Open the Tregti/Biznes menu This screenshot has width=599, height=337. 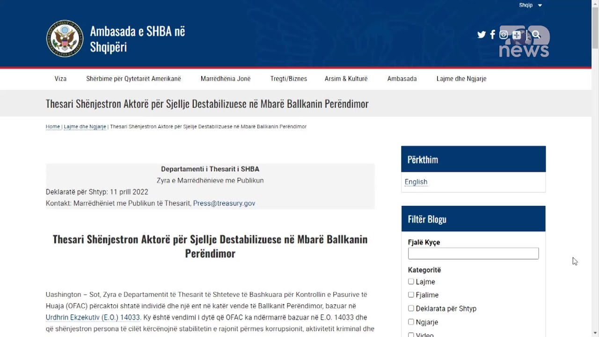click(289, 79)
